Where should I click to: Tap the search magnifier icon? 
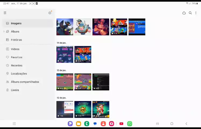click(x=190, y=13)
